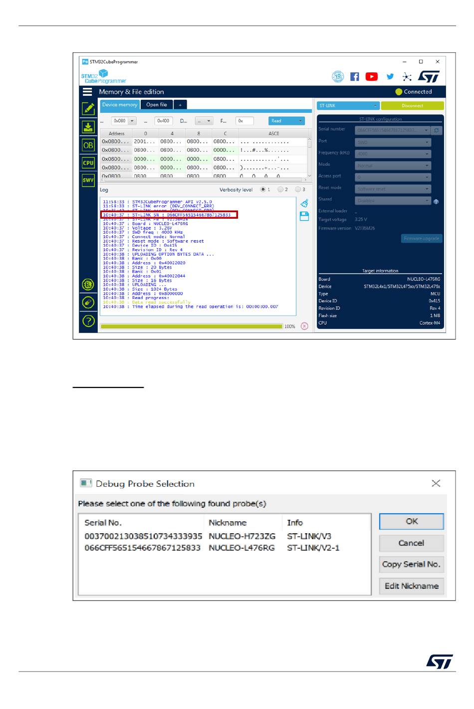
Task: Click the ST-LINK SN log line
Action: click(x=169, y=215)
